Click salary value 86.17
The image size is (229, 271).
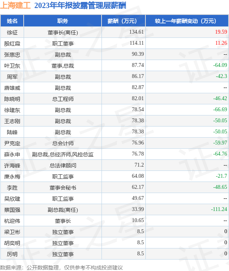[138, 76]
